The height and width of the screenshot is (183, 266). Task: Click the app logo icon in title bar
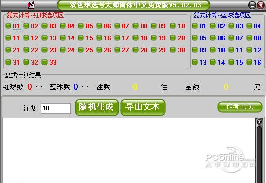[x=31, y=5]
